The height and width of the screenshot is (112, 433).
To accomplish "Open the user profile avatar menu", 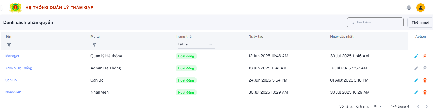I will pos(421,8).
